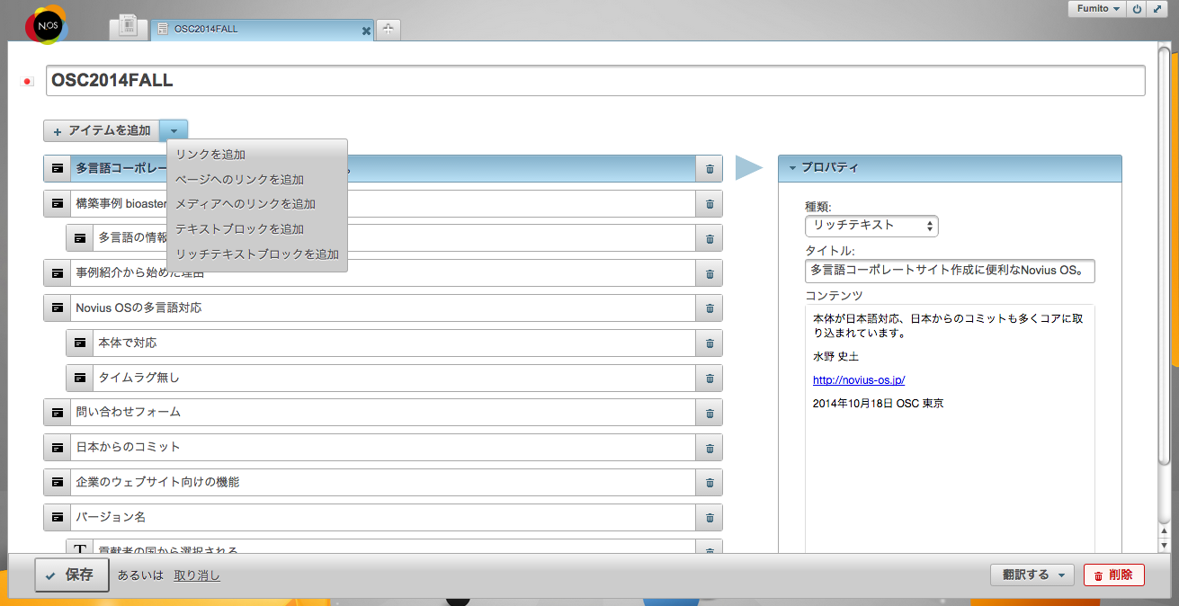
Task: Focus the OSC2014FALL title field
Action: pyautogui.click(x=595, y=80)
